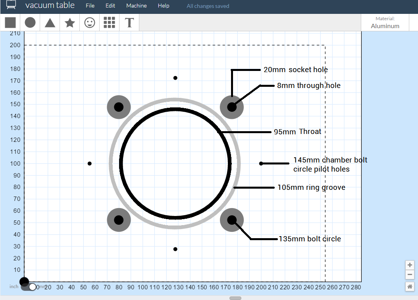
Task: Open the Help menu
Action: pyautogui.click(x=164, y=6)
